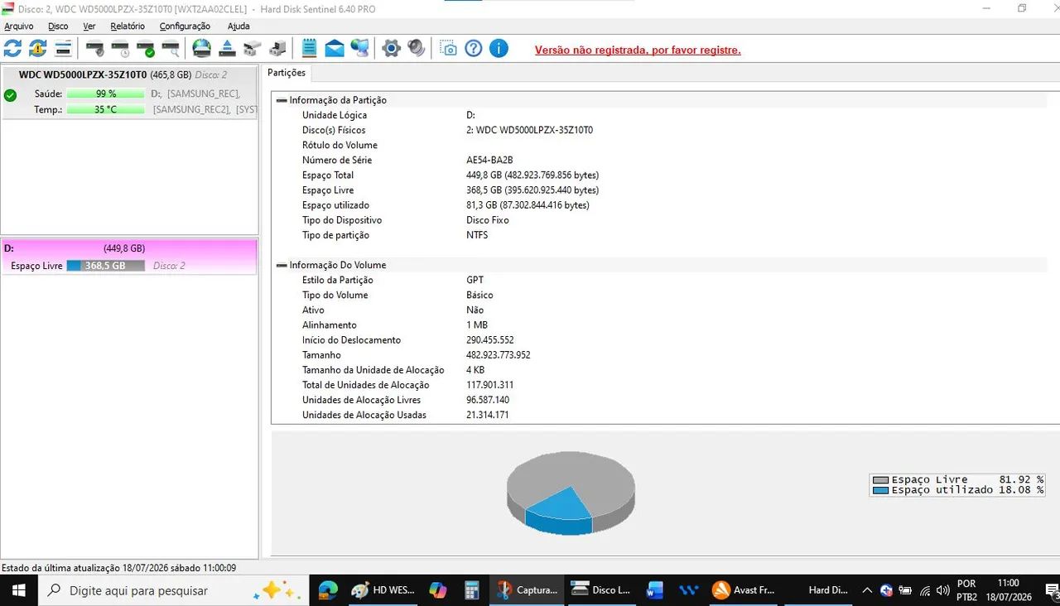Screen dimensions: 1060x606
Task: Click the camera screenshot capture icon
Action: pos(448,48)
